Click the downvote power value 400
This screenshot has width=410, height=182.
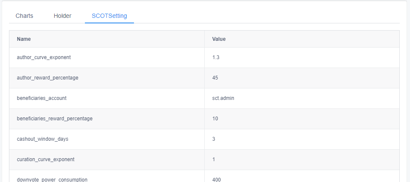[216, 179]
